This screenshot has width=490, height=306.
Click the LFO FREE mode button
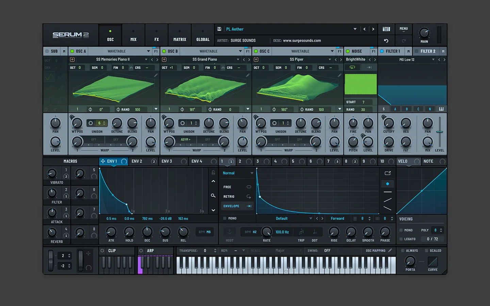pyautogui.click(x=237, y=187)
